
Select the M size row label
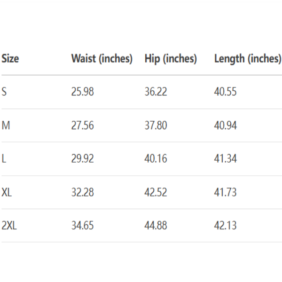click(x=6, y=125)
